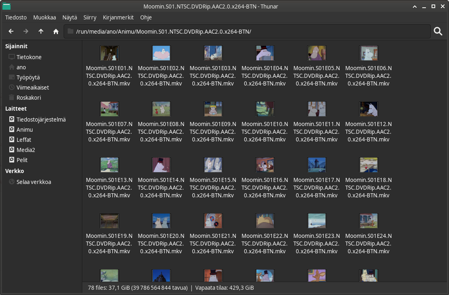The height and width of the screenshot is (295, 449).
Task: Select the Selaa verkkoa label
Action: pos(34,182)
